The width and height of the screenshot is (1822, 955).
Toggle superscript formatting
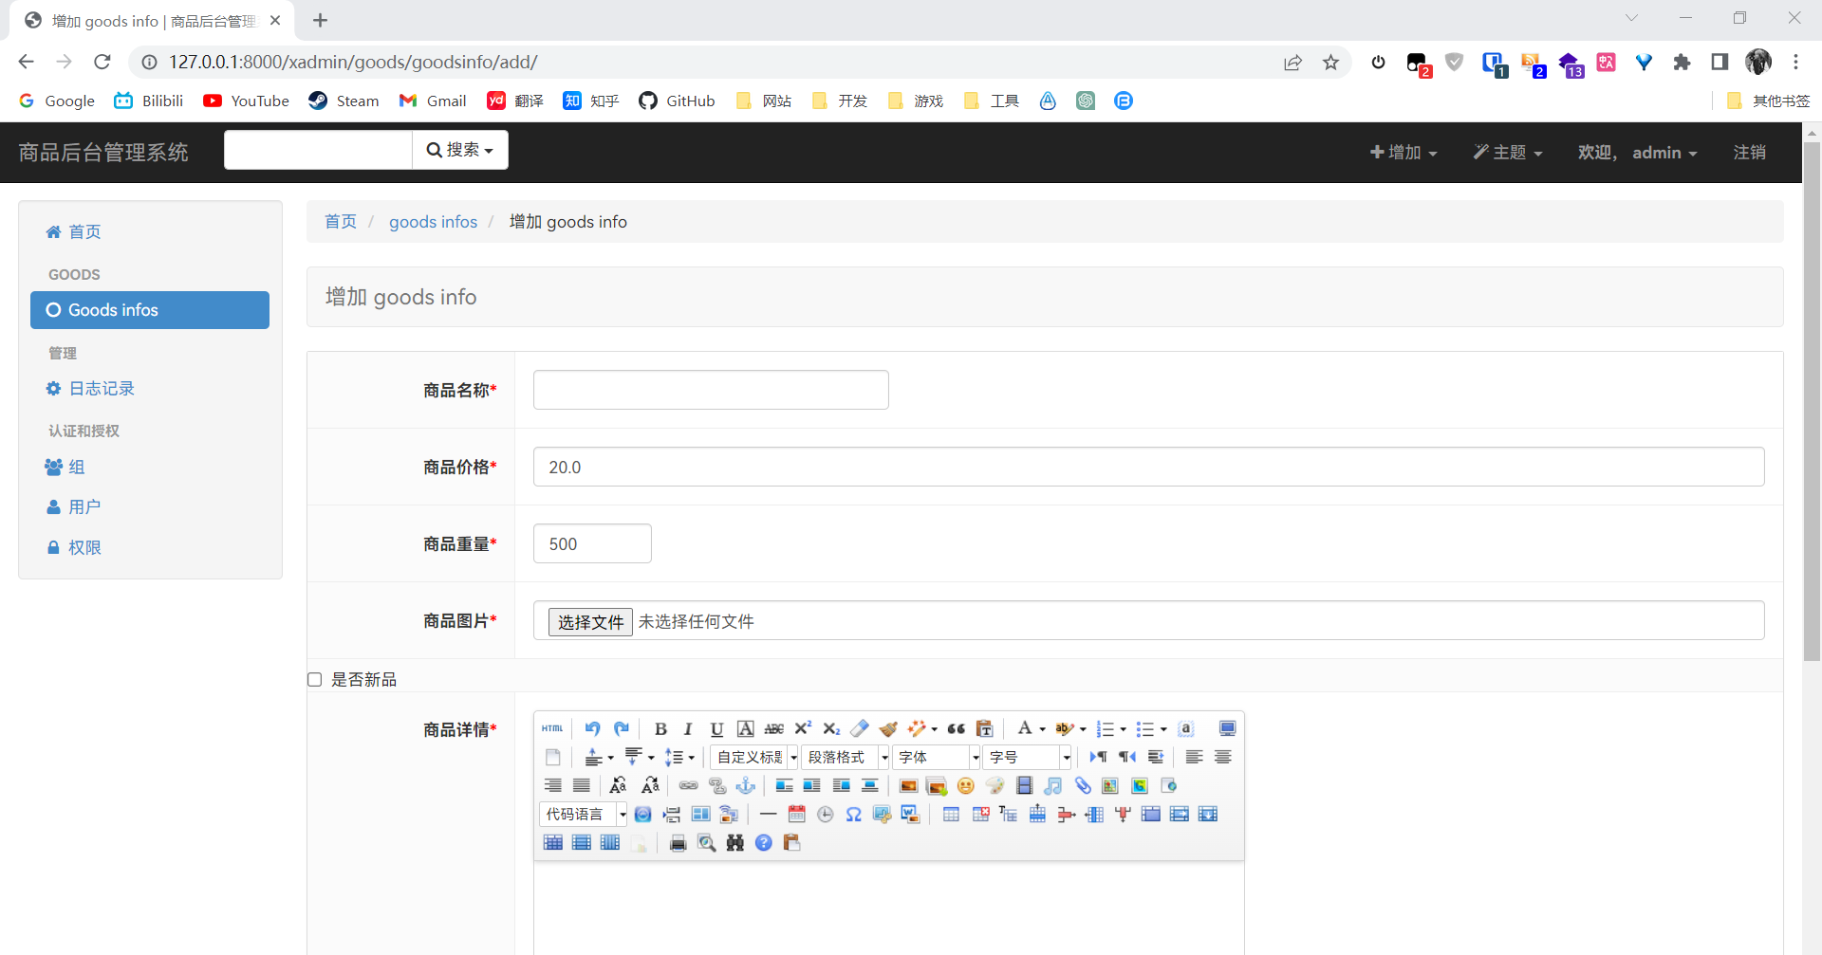803,728
